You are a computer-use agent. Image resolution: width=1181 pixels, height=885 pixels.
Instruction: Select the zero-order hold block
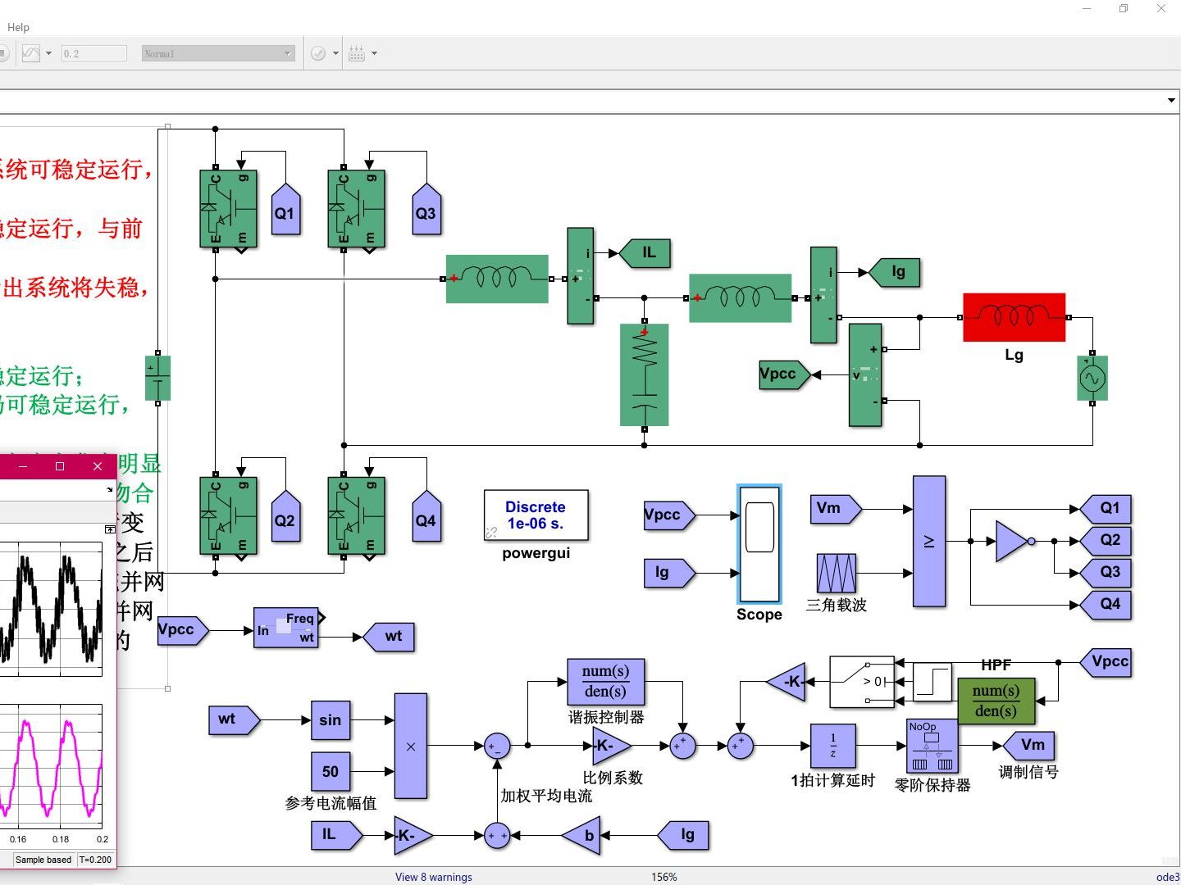click(932, 746)
